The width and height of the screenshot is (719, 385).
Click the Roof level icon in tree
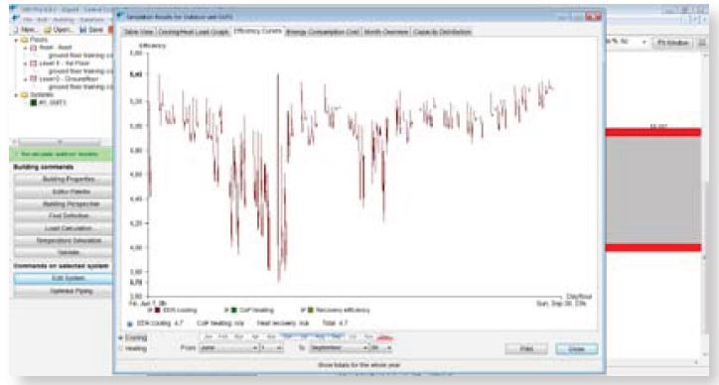(34, 48)
